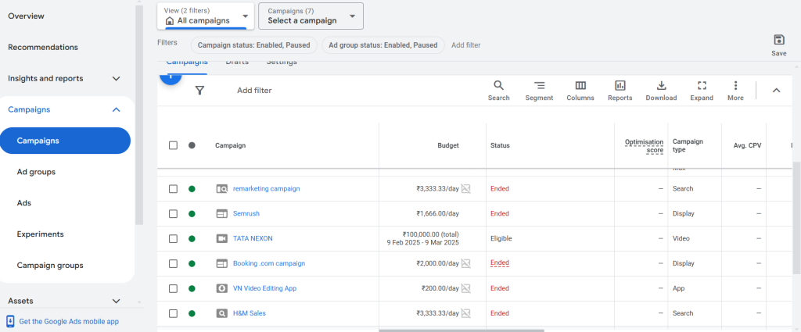Open Recommendations in the sidebar
The height and width of the screenshot is (332, 801).
point(43,48)
